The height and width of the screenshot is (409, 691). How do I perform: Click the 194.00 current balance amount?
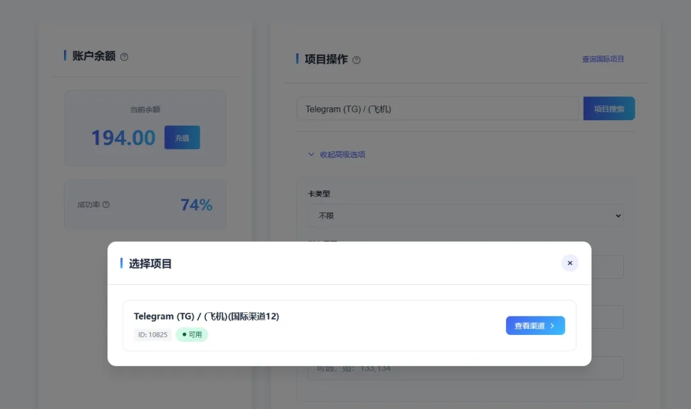click(x=123, y=137)
